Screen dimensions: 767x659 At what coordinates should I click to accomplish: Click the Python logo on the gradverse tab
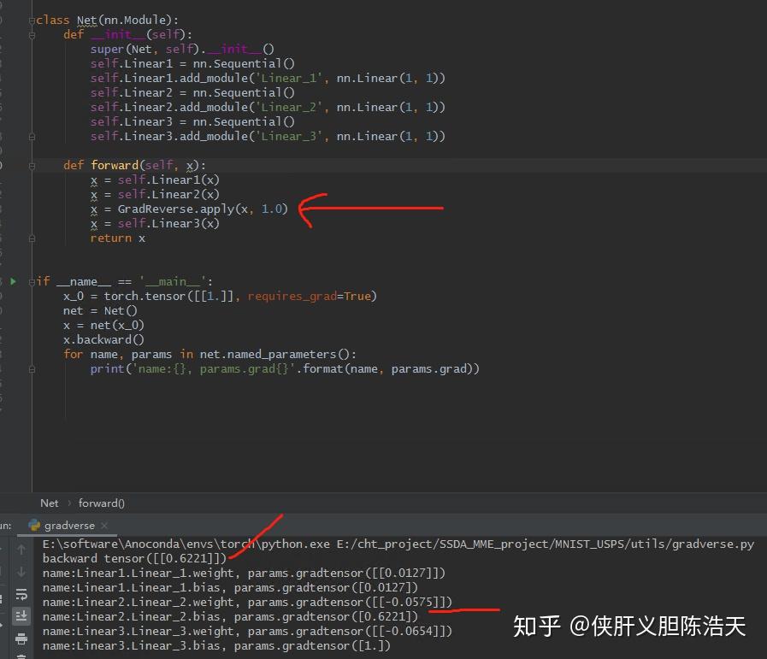(x=34, y=525)
